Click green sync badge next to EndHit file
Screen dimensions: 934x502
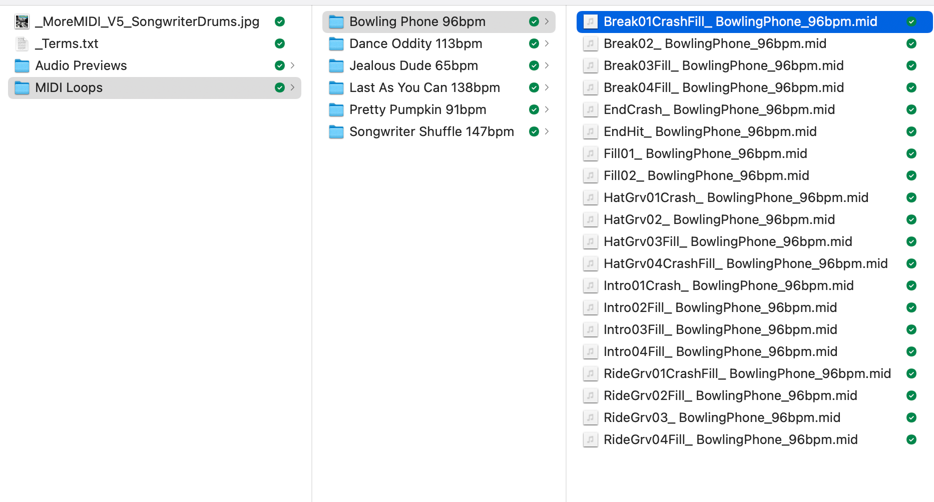(911, 131)
